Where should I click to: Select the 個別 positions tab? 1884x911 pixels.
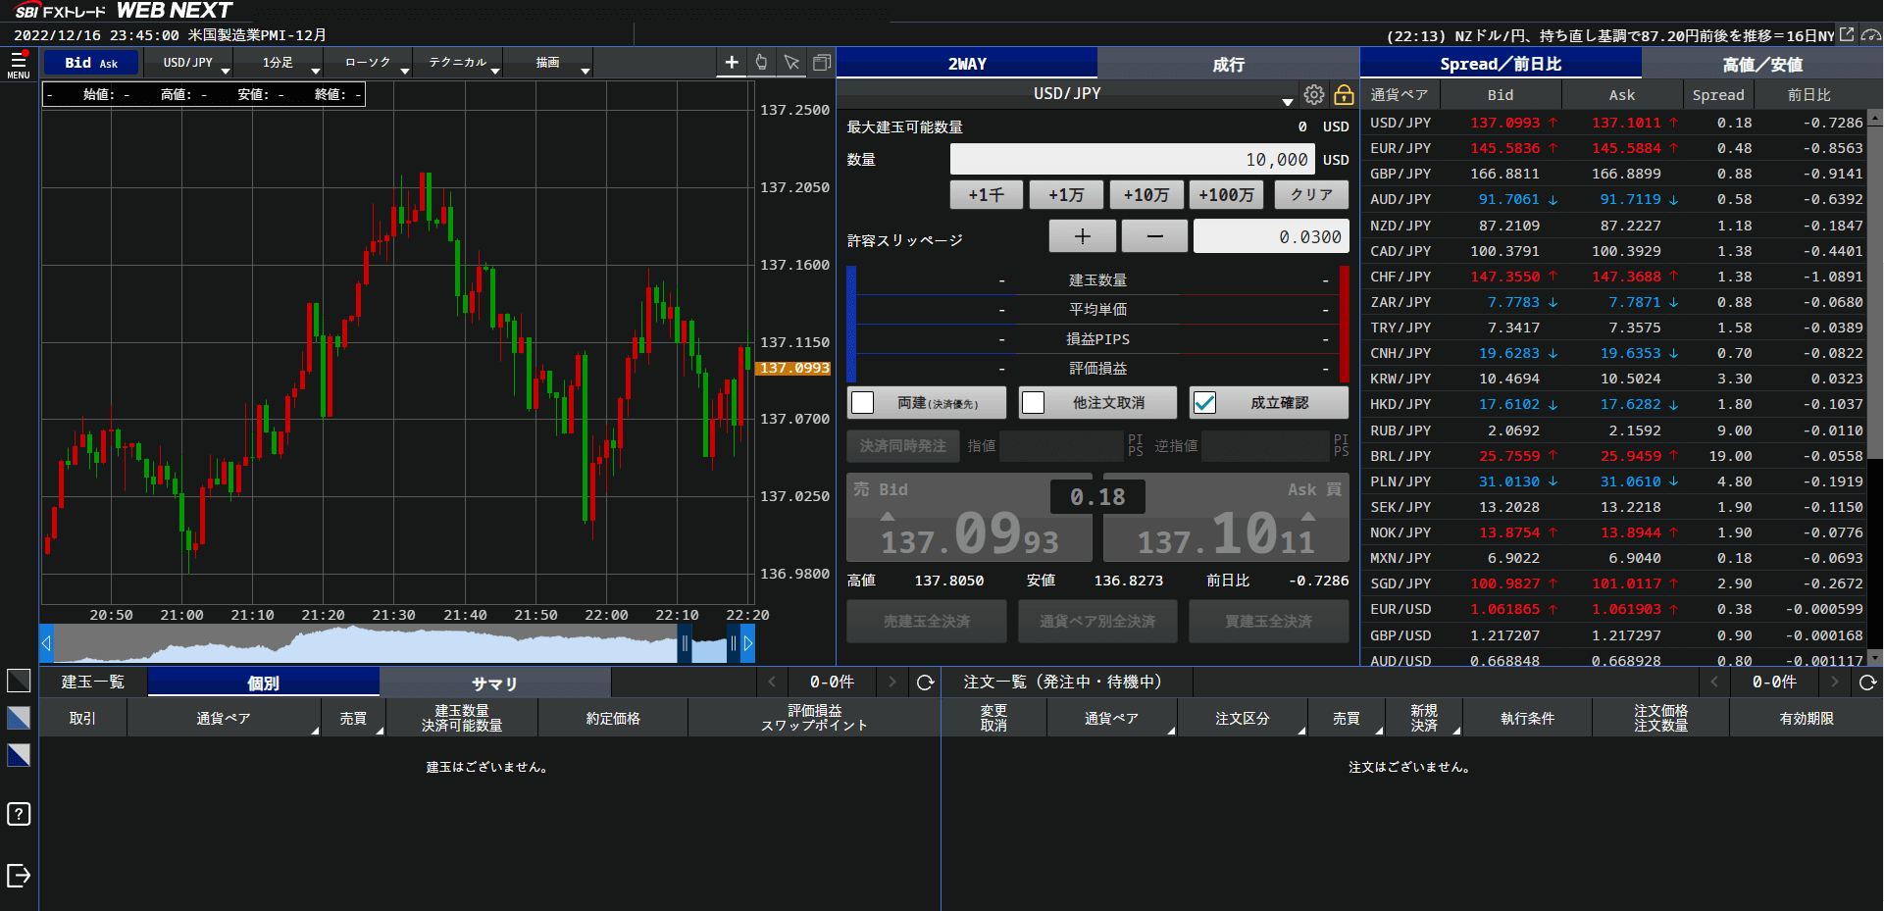point(264,683)
